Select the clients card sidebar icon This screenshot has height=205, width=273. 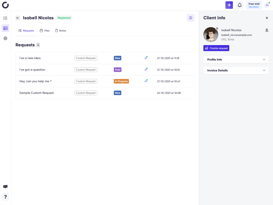point(5,28)
